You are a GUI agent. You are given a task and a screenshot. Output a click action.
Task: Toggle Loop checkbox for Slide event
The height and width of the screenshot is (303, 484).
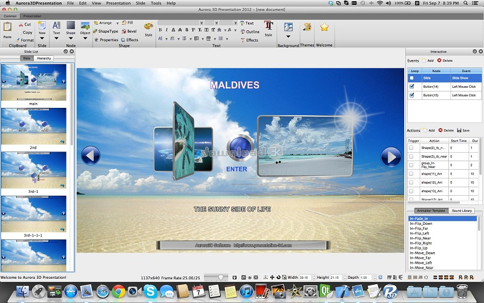pos(411,78)
